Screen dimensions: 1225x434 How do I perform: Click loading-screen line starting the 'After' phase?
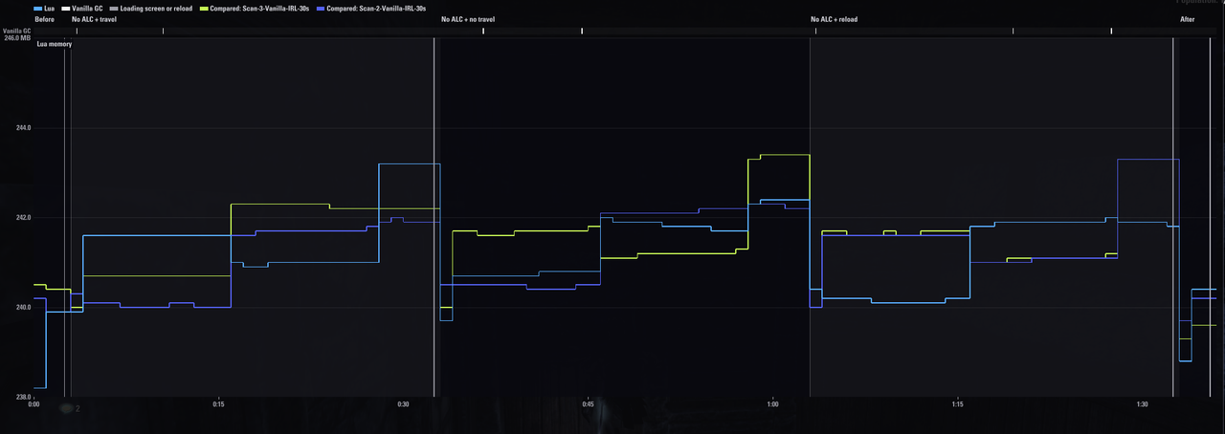tap(1172, 217)
